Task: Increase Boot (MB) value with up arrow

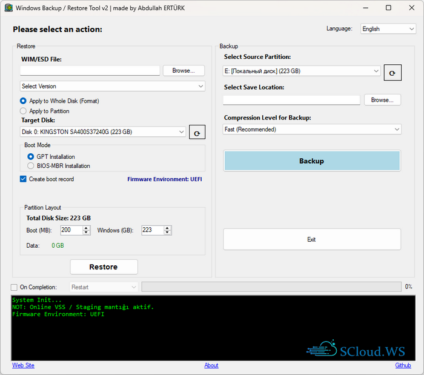Action: (87, 228)
